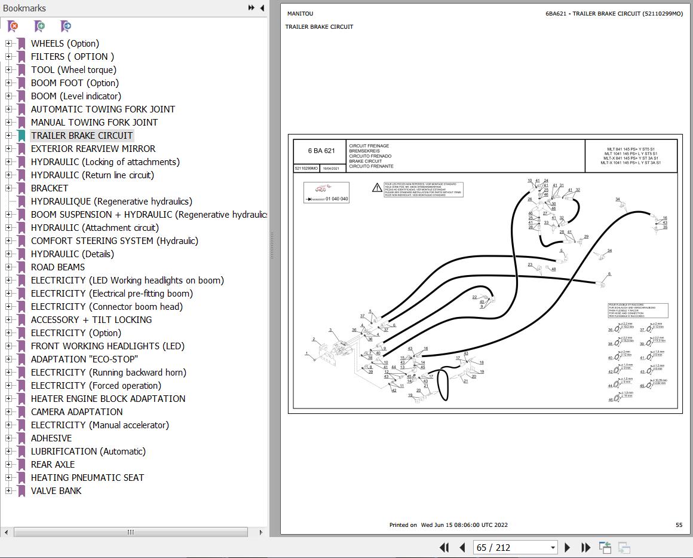Click the add bookmark icon
Image resolution: width=693 pixels, height=558 pixels.
[x=39, y=26]
